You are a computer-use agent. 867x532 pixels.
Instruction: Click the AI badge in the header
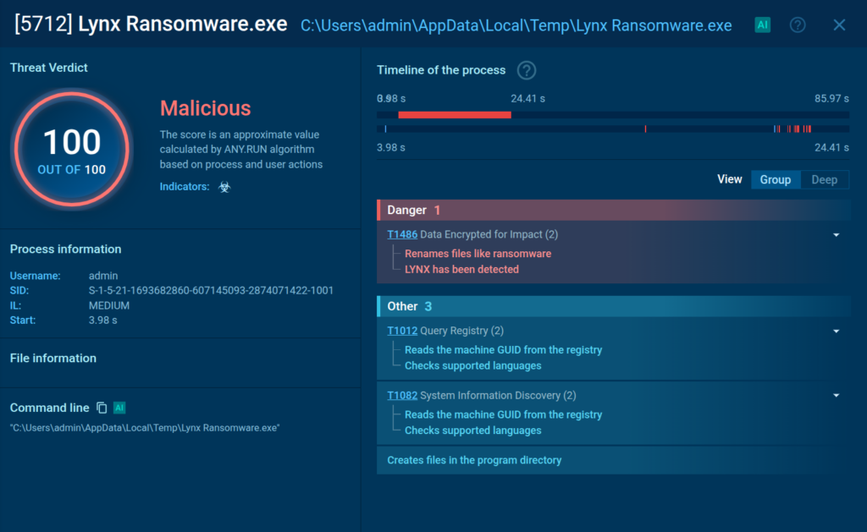(x=762, y=25)
